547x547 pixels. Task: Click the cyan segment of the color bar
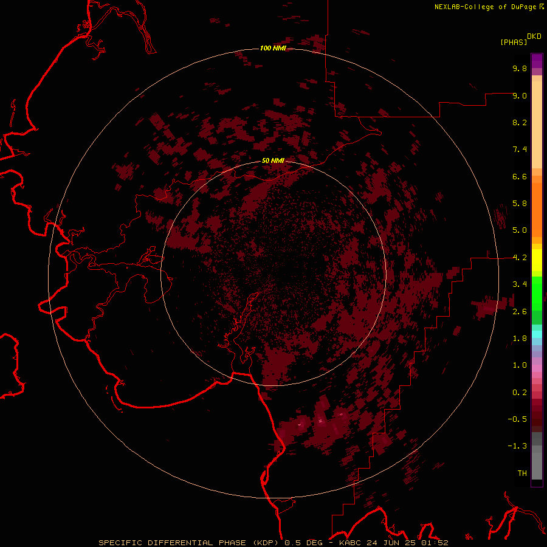coord(537,334)
